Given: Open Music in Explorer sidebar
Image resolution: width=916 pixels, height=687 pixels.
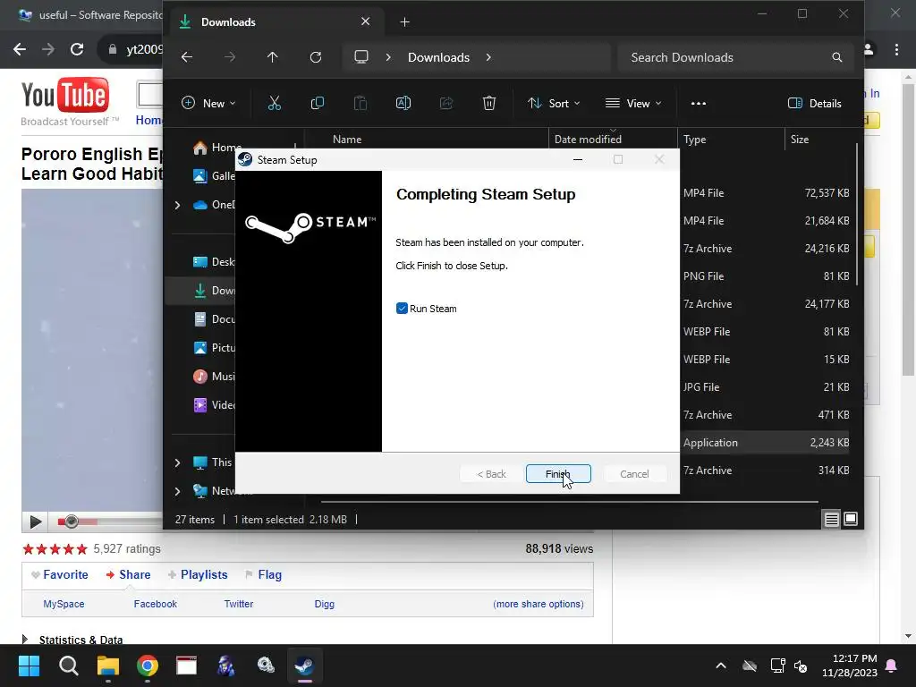Looking at the screenshot, I should (x=214, y=377).
